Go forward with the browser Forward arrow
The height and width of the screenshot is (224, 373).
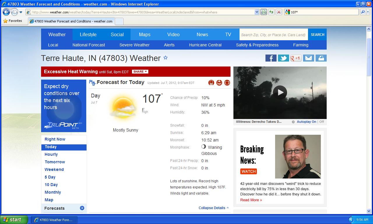click(x=14, y=12)
